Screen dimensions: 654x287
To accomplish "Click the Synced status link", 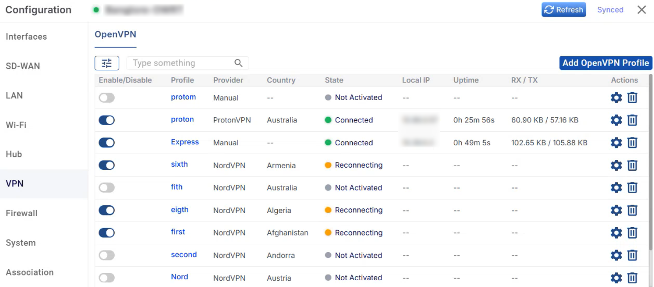I will tap(610, 10).
